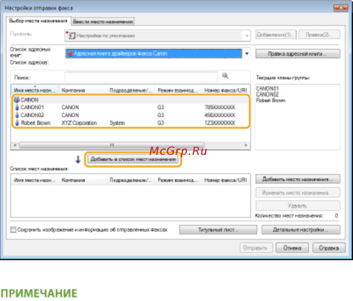The image size is (353, 301).
Task: Click the CANON01 contact icon
Action: coord(17,107)
